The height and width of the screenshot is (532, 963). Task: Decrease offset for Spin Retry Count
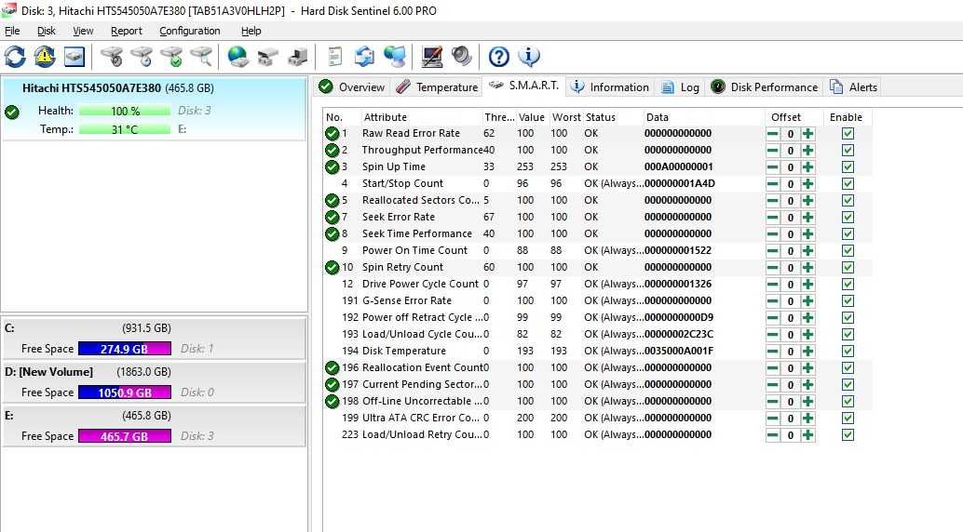[x=773, y=268]
